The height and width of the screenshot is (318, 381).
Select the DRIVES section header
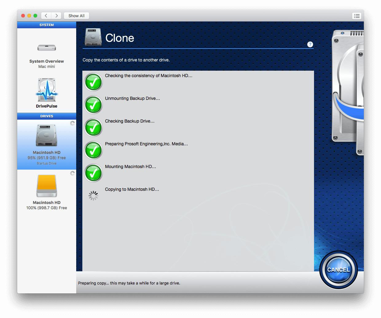click(46, 116)
